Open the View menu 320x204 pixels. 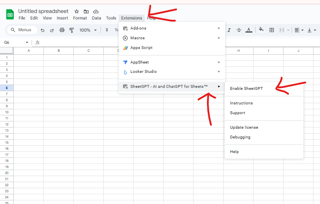[47, 18]
